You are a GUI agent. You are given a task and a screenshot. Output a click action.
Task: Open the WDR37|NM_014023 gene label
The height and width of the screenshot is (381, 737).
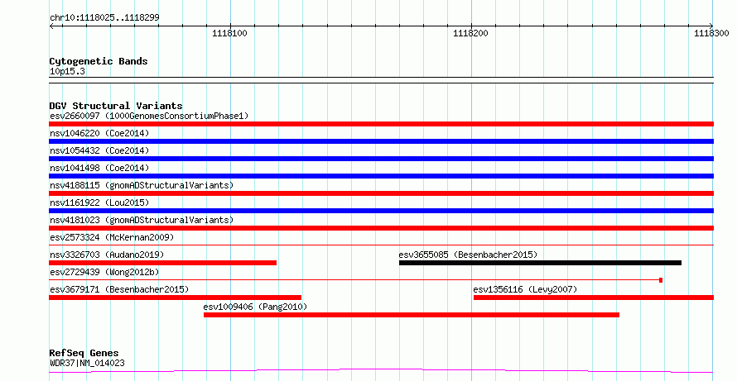tap(87, 363)
